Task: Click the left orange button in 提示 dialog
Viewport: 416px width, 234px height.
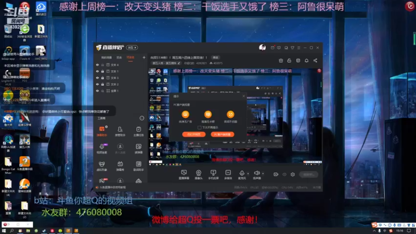Action: click(x=193, y=135)
